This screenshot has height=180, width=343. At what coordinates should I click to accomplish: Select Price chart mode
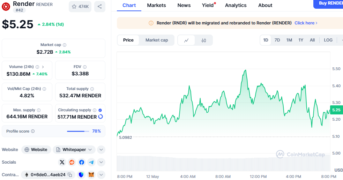pos(128,40)
